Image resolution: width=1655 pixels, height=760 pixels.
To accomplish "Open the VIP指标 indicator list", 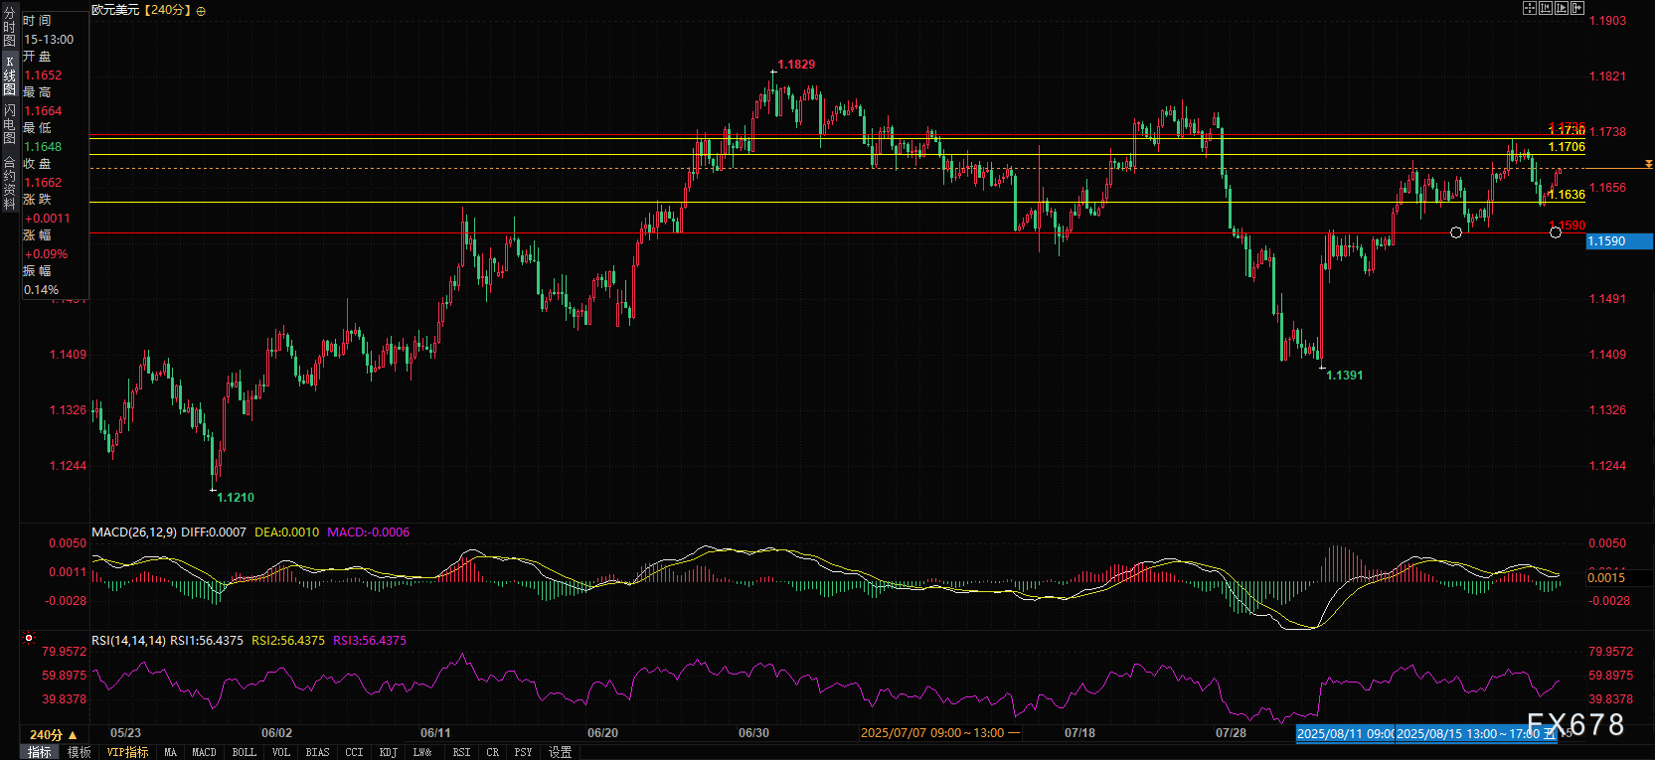I will point(127,752).
